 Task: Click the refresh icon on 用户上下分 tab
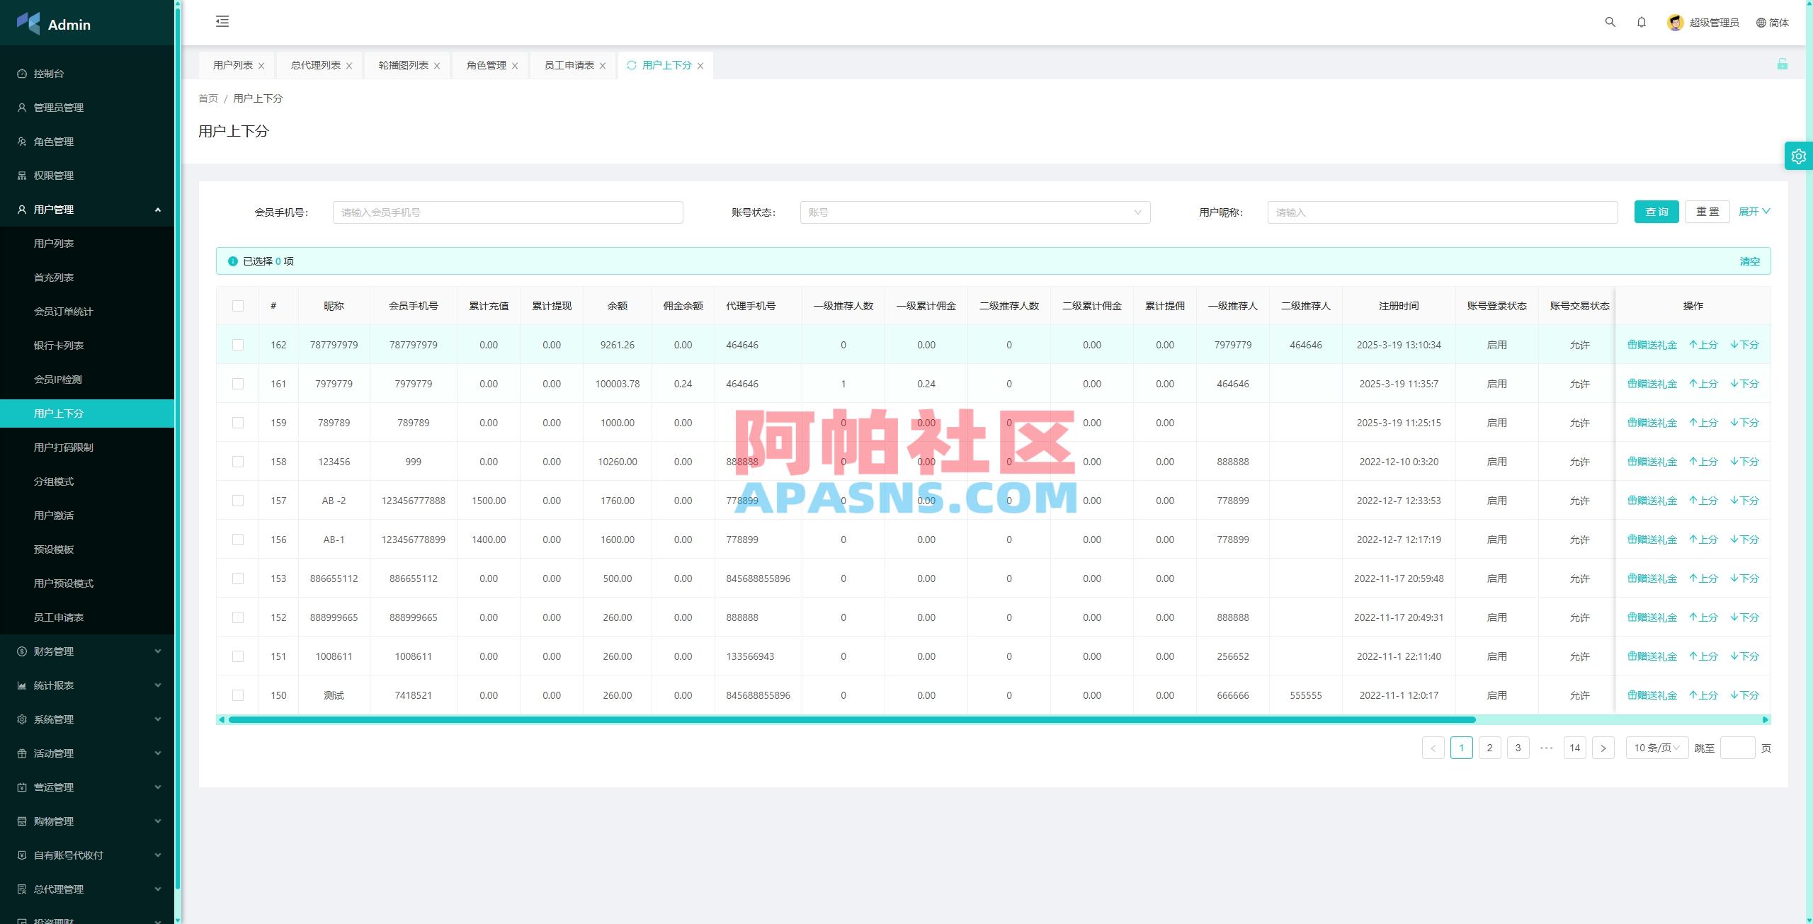pyautogui.click(x=630, y=65)
